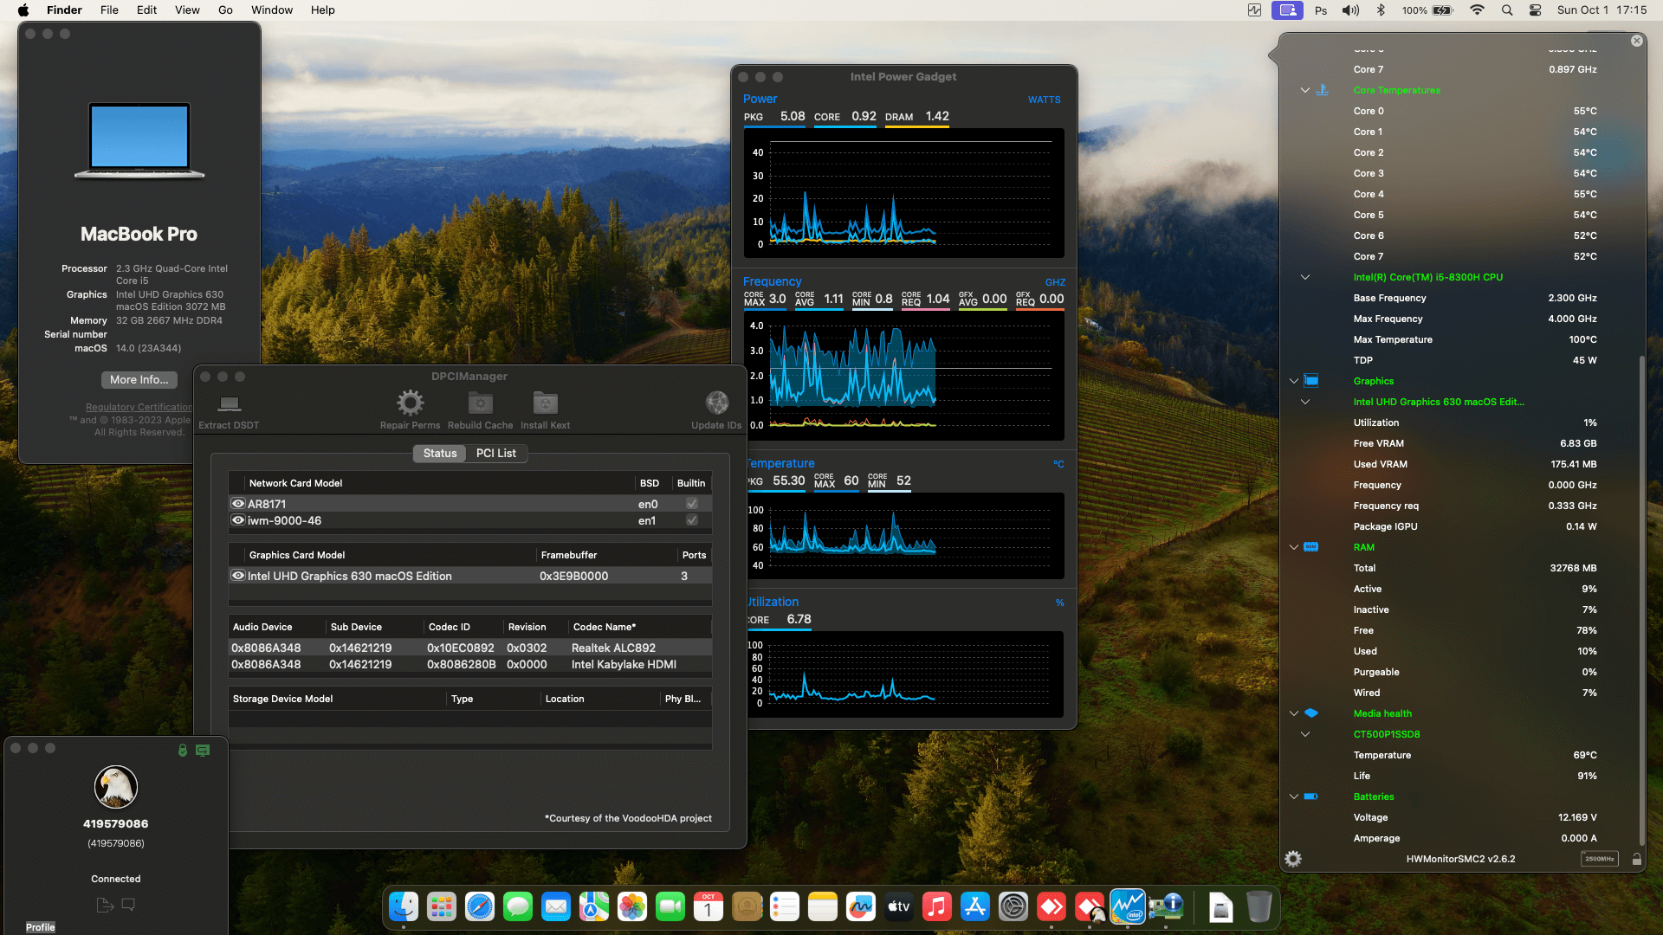Close the HWMonitorSMC2 popover

(1637, 41)
